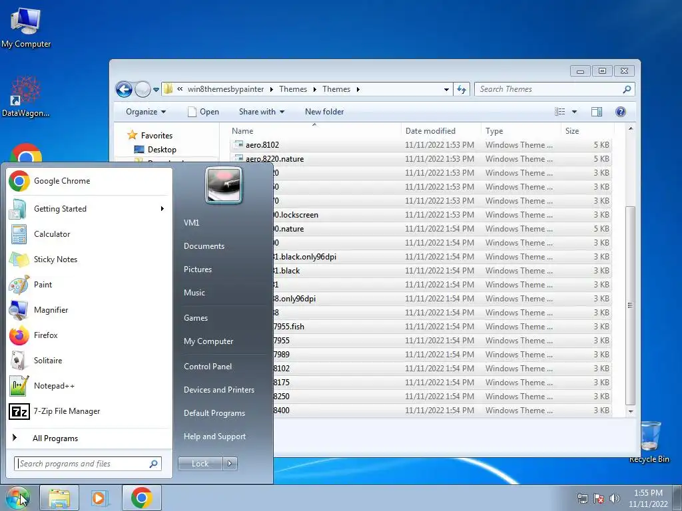
Task: Expand Getting Started submenu arrow
Action: 163,208
